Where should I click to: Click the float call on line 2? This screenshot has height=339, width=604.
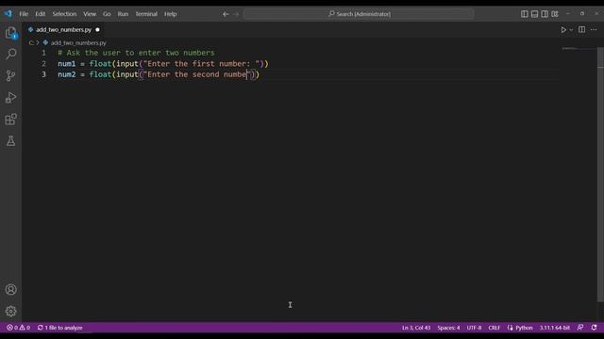100,63
